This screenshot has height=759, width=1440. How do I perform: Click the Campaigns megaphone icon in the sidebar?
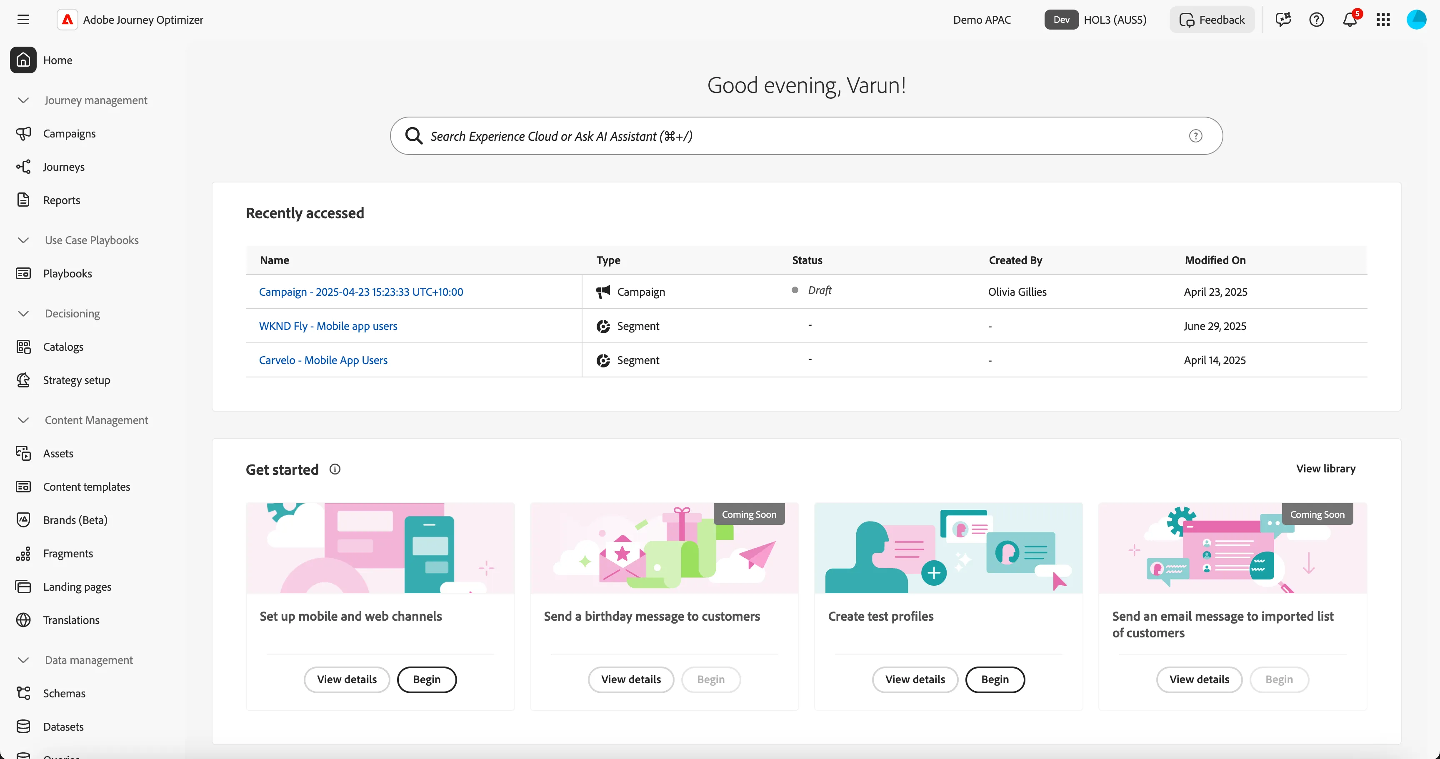click(23, 133)
